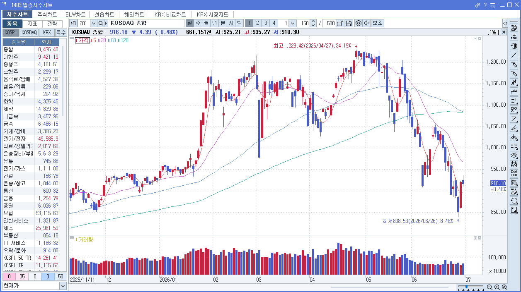Viewport: 521px width, 292px height.
Task: Select the 지표 tab in left panel
Action: 32,24
